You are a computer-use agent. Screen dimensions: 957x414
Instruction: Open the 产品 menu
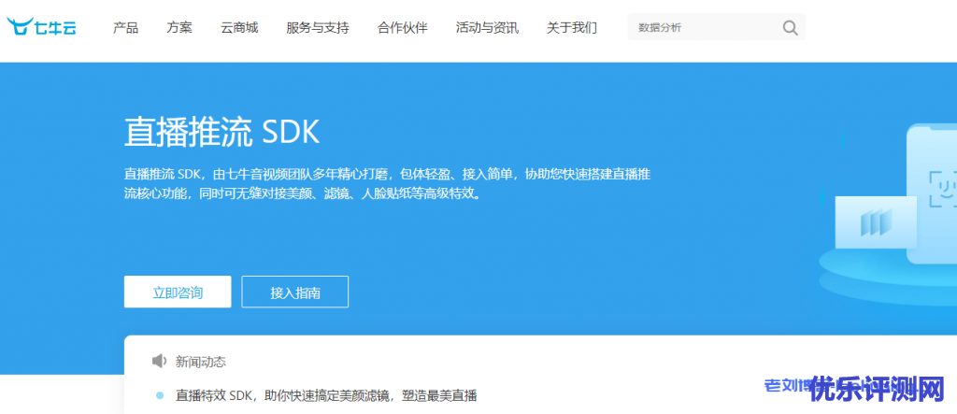pos(126,27)
